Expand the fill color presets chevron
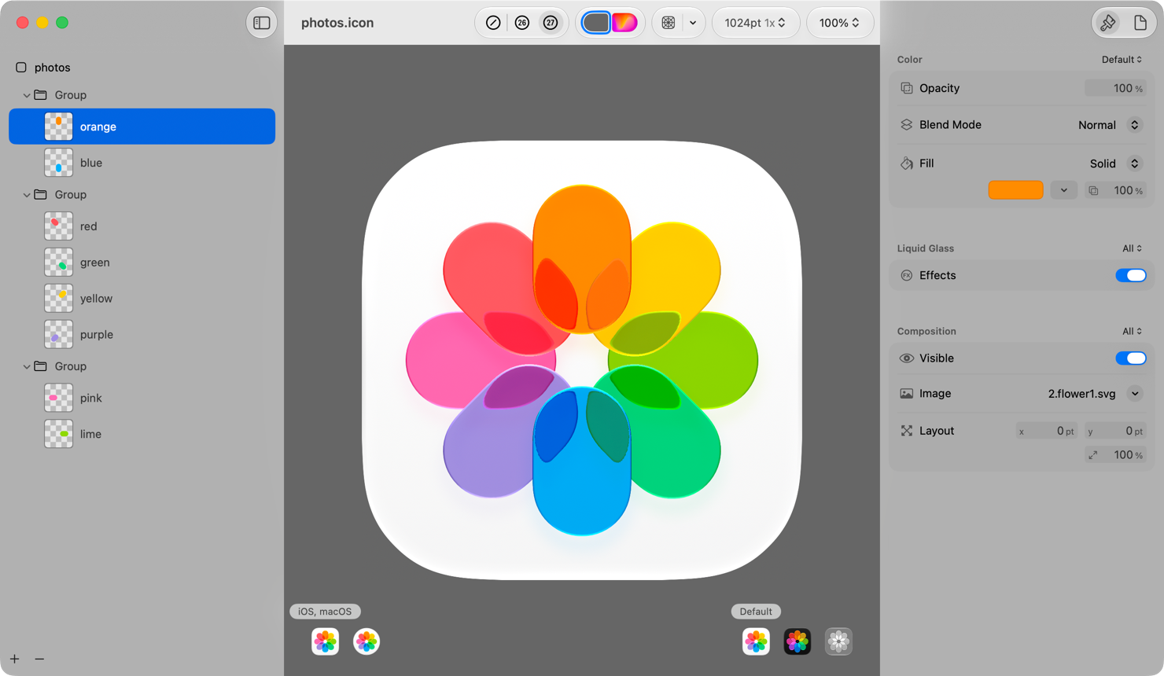Viewport: 1164px width, 676px height. (1064, 190)
